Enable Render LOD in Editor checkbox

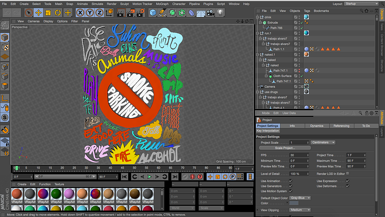click(x=348, y=173)
